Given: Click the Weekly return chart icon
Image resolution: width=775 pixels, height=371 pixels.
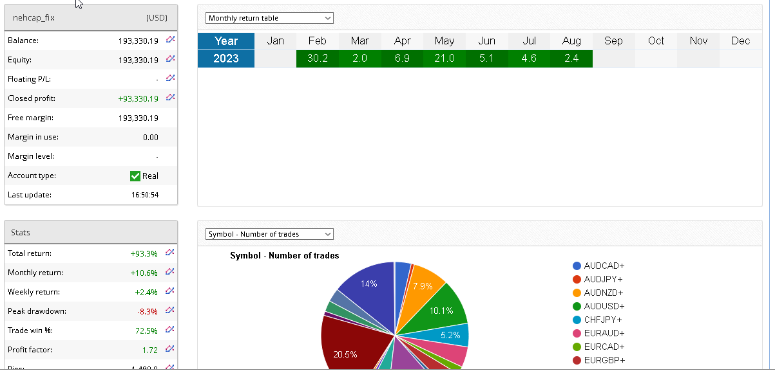Looking at the screenshot, I should [170, 291].
